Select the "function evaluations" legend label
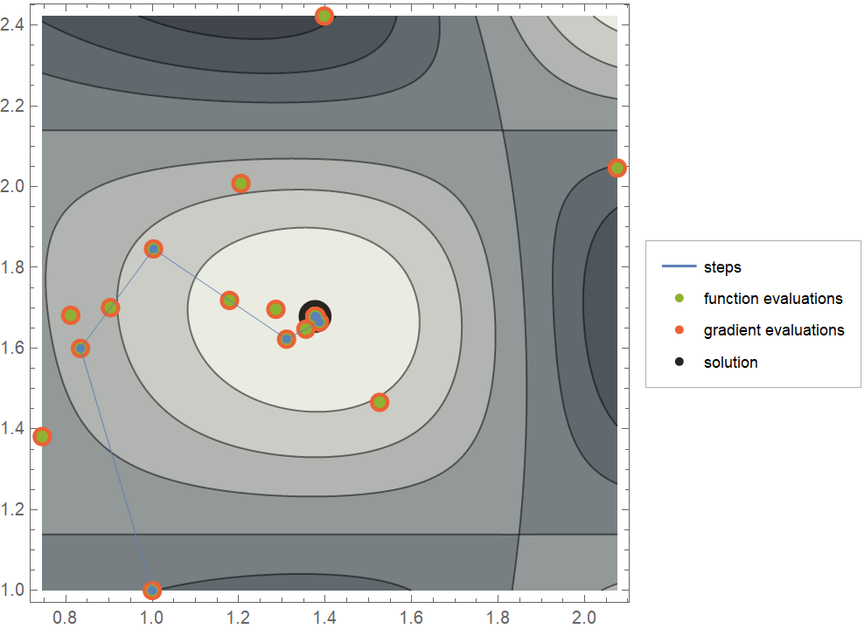The image size is (864, 629). 773,299
